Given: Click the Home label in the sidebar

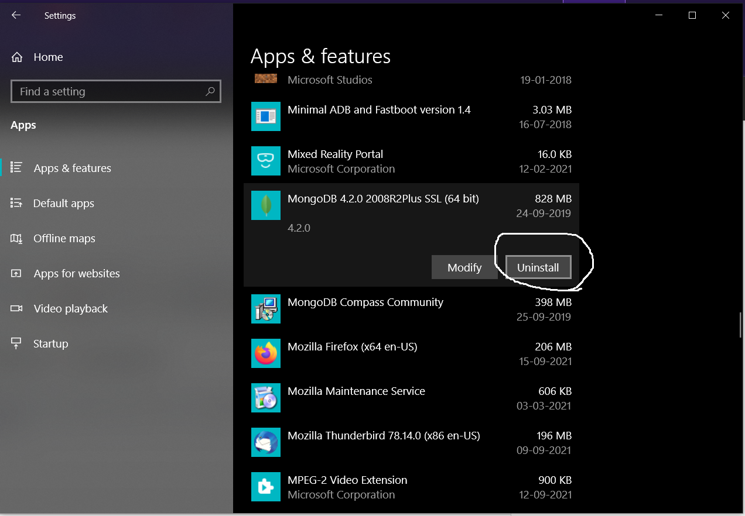Looking at the screenshot, I should point(48,57).
